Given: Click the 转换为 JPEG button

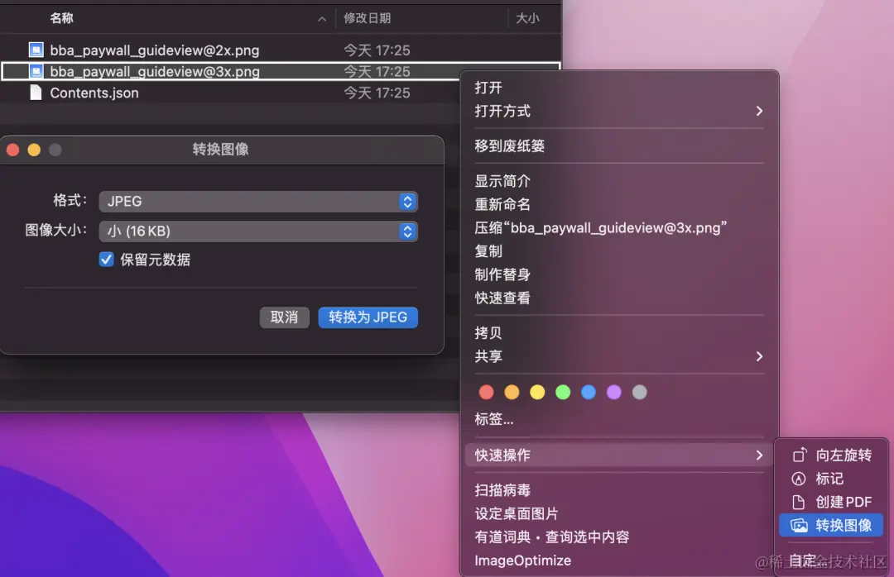Looking at the screenshot, I should pyautogui.click(x=368, y=317).
